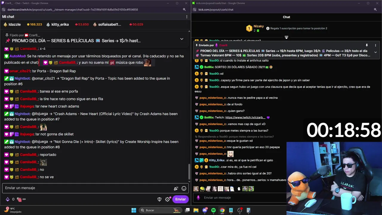Open Spotify from the taskbar
This screenshot has height=215, width=382.
click(x=213, y=210)
